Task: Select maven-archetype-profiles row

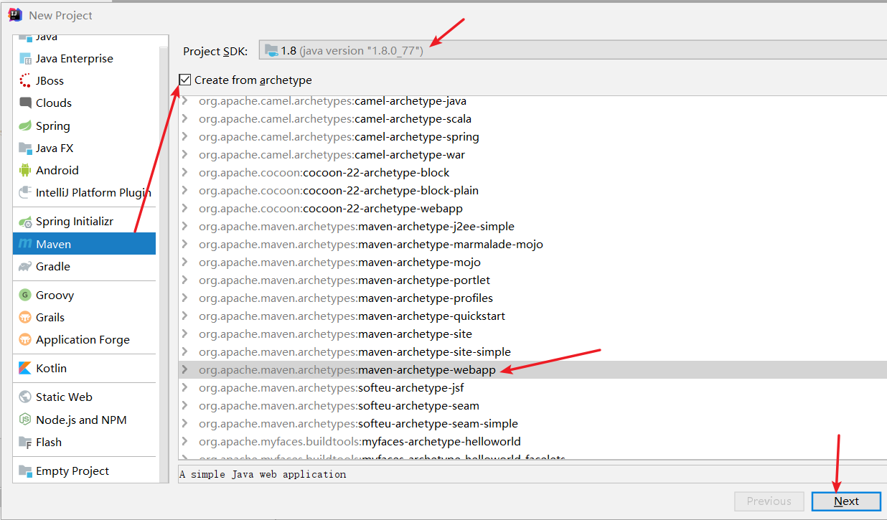Action: point(532,298)
